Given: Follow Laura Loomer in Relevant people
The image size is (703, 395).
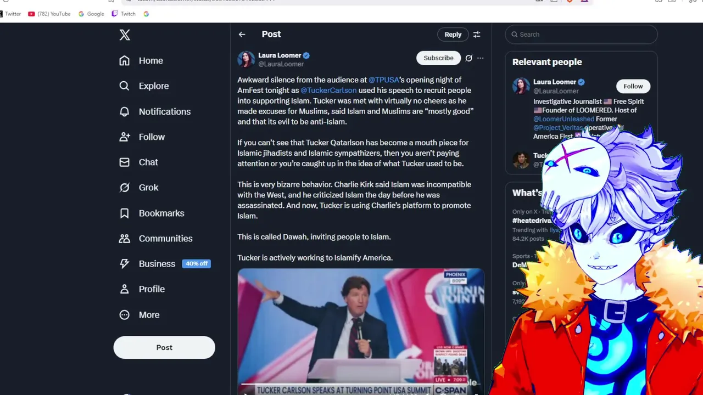Looking at the screenshot, I should pyautogui.click(x=633, y=86).
